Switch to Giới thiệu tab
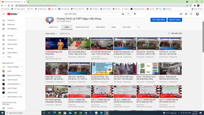Viewport: 204px width, 115px height. click(x=127, y=27)
